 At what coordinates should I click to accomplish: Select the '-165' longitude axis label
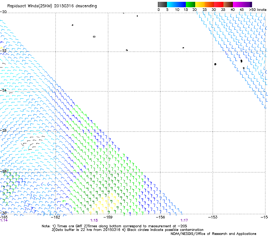click(4, 217)
